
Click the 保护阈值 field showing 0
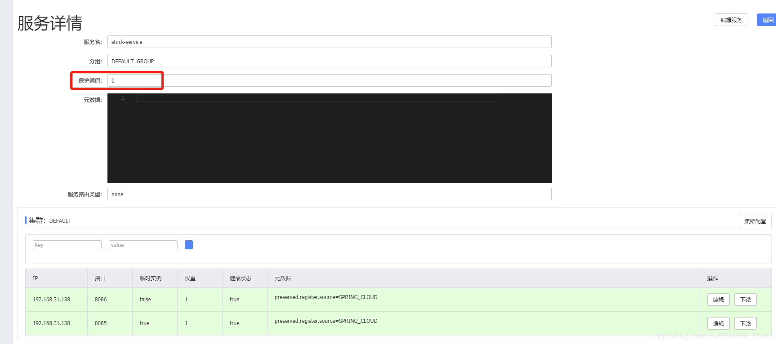[329, 80]
